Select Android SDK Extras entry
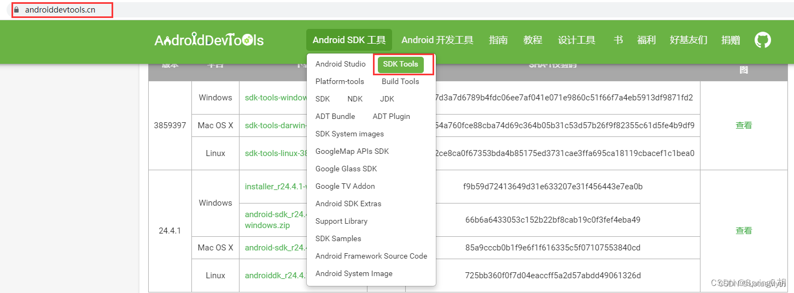This screenshot has width=794, height=293. coord(348,204)
